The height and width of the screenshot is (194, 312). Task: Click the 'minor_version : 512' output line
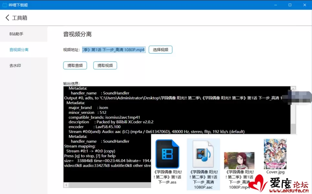click(x=88, y=113)
